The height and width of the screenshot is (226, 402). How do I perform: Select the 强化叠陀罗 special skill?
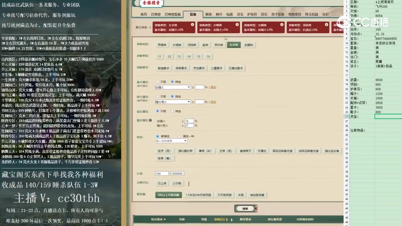pos(185,151)
